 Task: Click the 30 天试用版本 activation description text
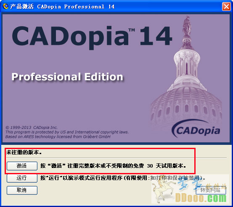[113, 166]
